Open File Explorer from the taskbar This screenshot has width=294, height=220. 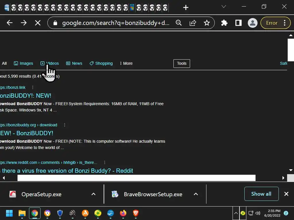coord(22,213)
